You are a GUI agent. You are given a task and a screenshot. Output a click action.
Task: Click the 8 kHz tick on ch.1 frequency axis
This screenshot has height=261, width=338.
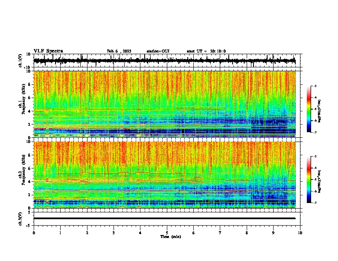[x=30, y=84]
